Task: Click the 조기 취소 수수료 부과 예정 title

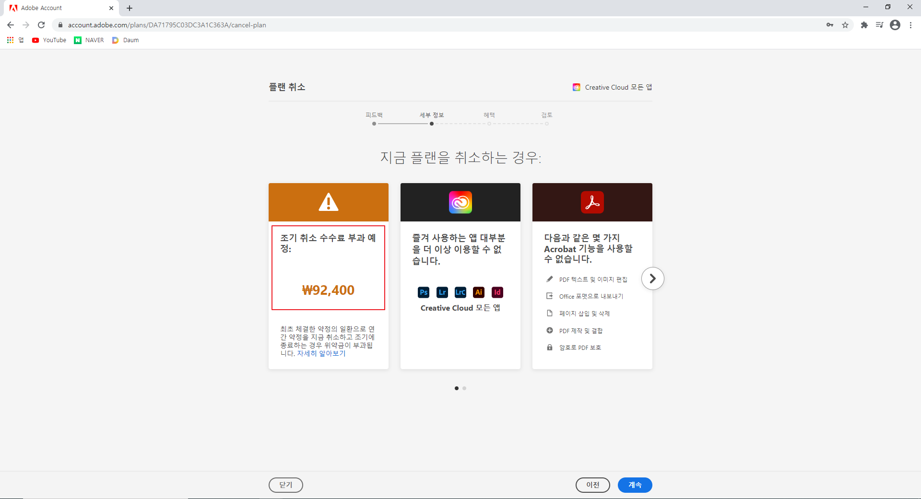Action: click(x=328, y=243)
